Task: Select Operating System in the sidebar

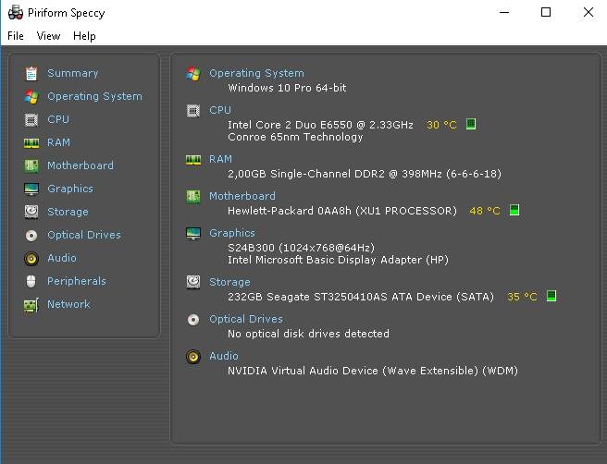Action: click(94, 96)
